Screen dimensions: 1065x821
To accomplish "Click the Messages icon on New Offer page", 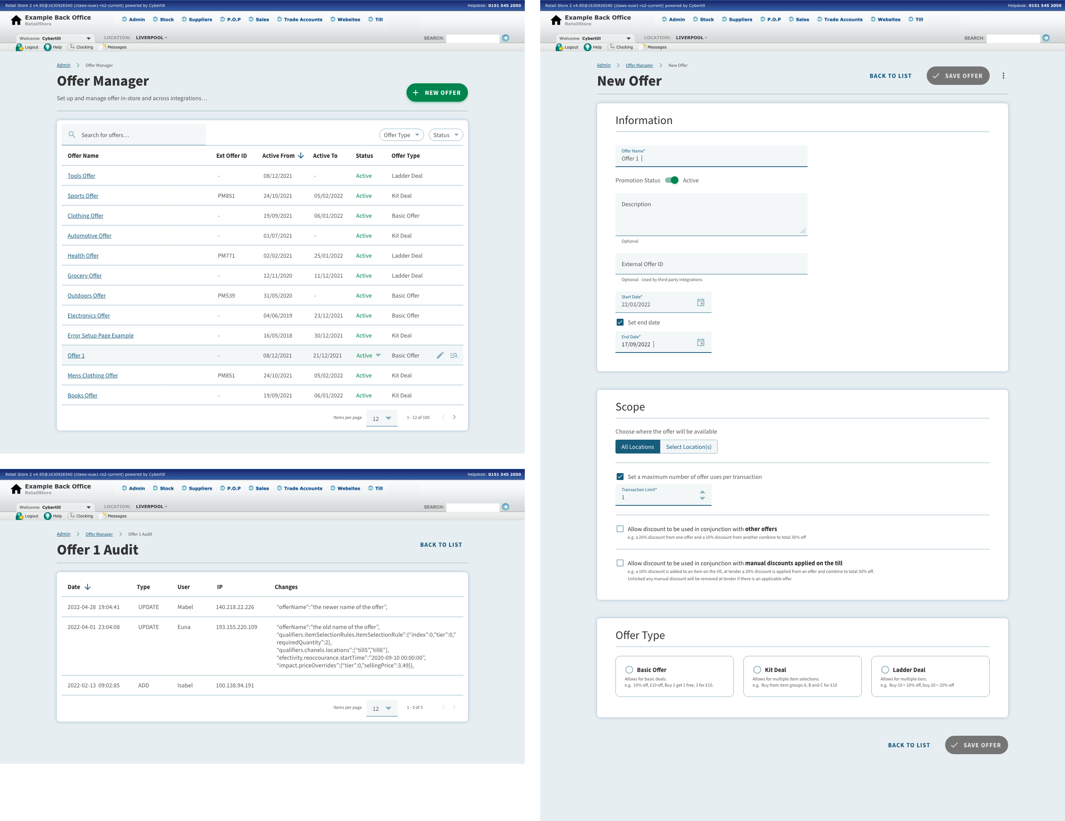I will click(643, 47).
